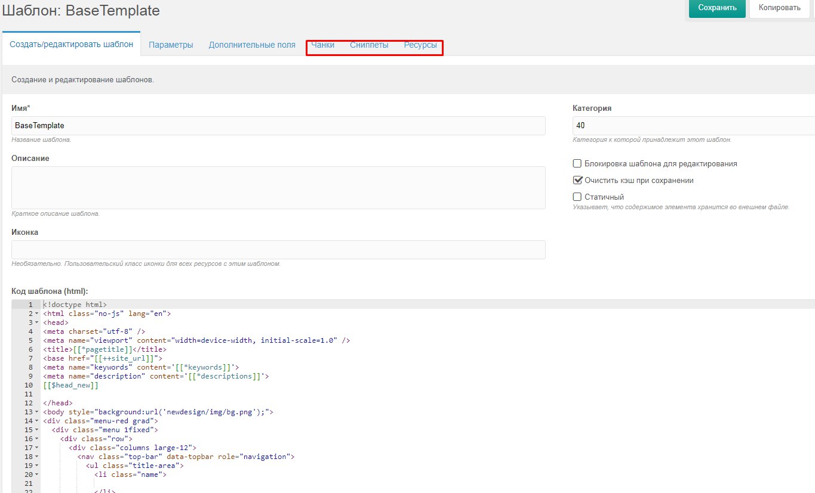Open the Ресурсы tab
Viewport: 815px width, 493px height.
point(420,45)
